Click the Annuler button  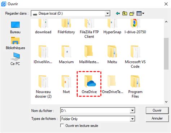point(157,118)
